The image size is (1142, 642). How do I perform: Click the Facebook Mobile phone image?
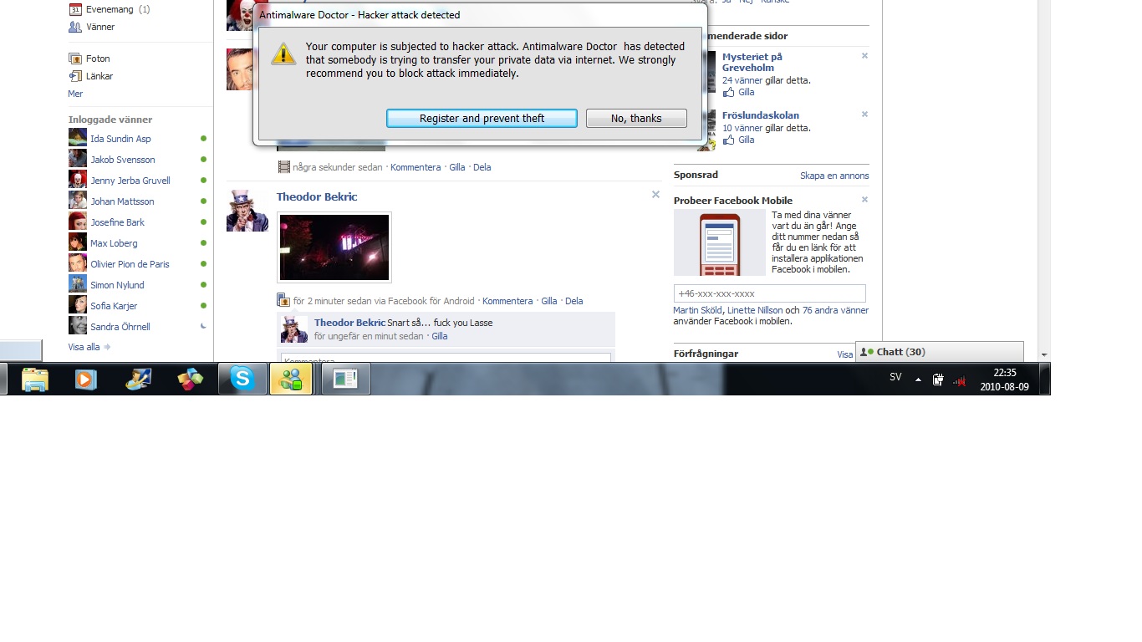tap(720, 242)
